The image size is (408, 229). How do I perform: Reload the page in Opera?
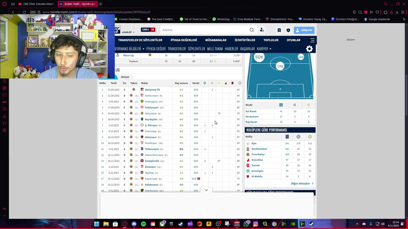click(24, 12)
